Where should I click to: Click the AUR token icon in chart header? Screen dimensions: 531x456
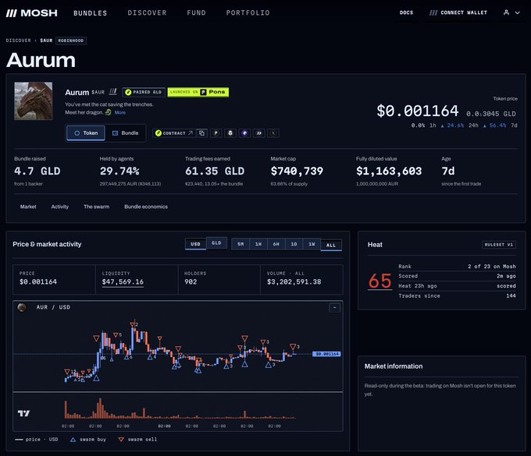(x=22, y=307)
